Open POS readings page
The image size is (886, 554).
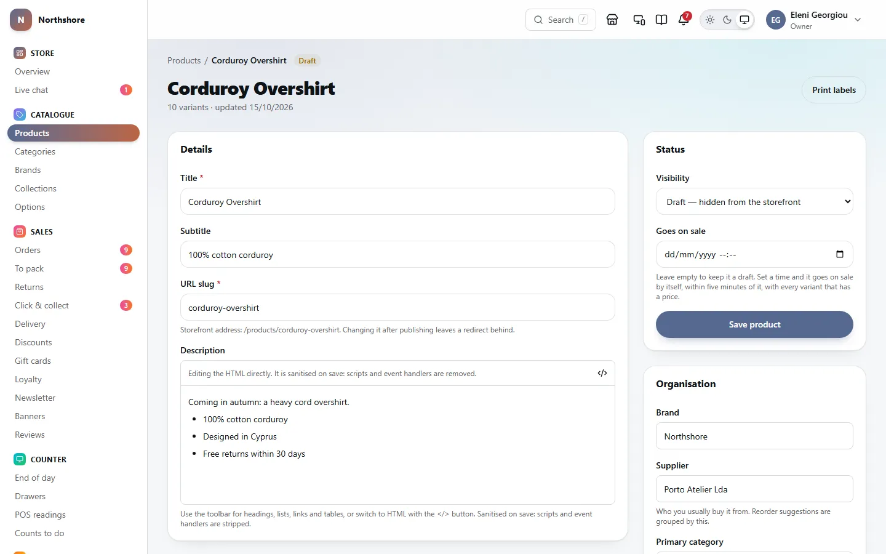73,515
